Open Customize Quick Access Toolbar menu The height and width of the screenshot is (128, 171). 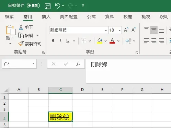tap(83, 5)
